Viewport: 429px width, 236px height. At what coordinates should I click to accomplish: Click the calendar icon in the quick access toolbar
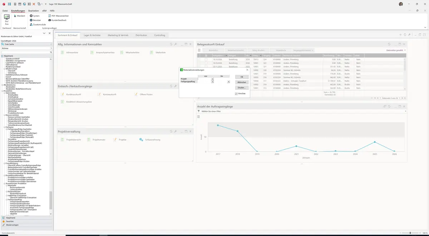click(19, 4)
